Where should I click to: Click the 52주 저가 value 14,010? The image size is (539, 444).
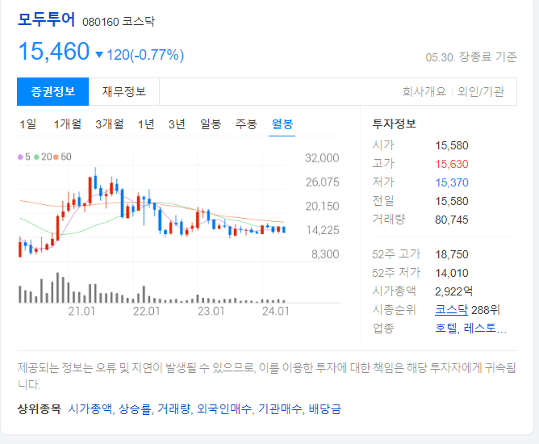[452, 273]
